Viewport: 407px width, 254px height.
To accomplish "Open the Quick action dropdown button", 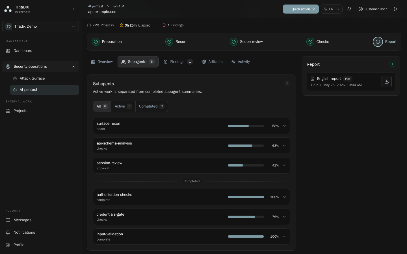I will point(301,9).
